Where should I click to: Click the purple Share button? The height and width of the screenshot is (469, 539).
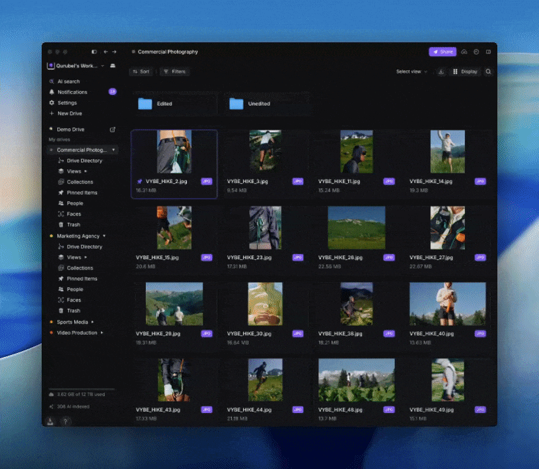click(x=442, y=51)
